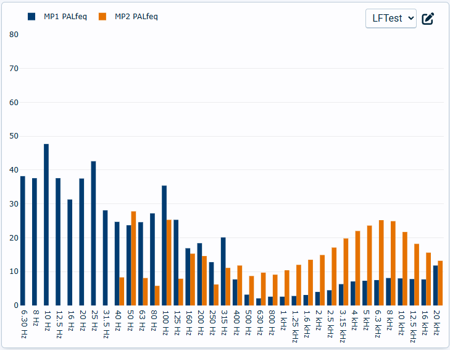The image size is (450, 350).
Task: Click the 50 Hz orange MP2 bar
Action: 133,258
